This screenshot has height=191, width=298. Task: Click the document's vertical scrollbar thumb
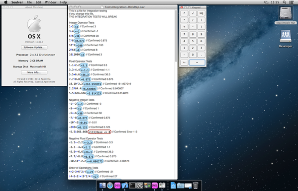point(176,36)
